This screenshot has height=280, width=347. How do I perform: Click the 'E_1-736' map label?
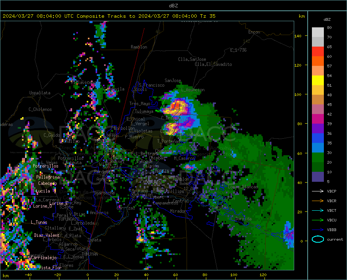point(238,50)
